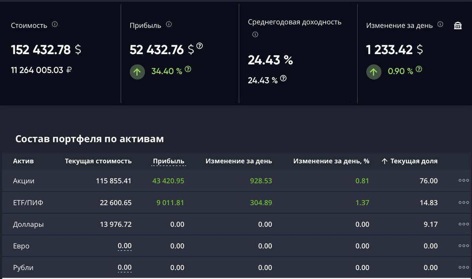
Task: Open three-dot menu for Евро row
Action: pyautogui.click(x=464, y=246)
